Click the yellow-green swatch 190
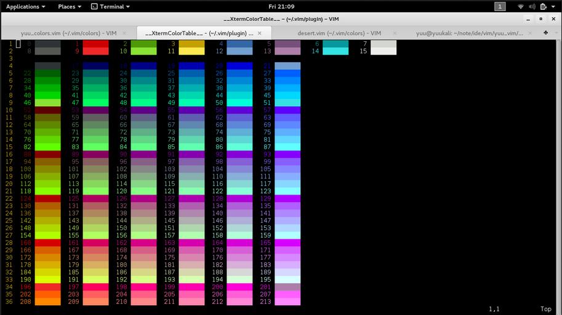The width and height of the screenshot is (562, 315). point(47,279)
